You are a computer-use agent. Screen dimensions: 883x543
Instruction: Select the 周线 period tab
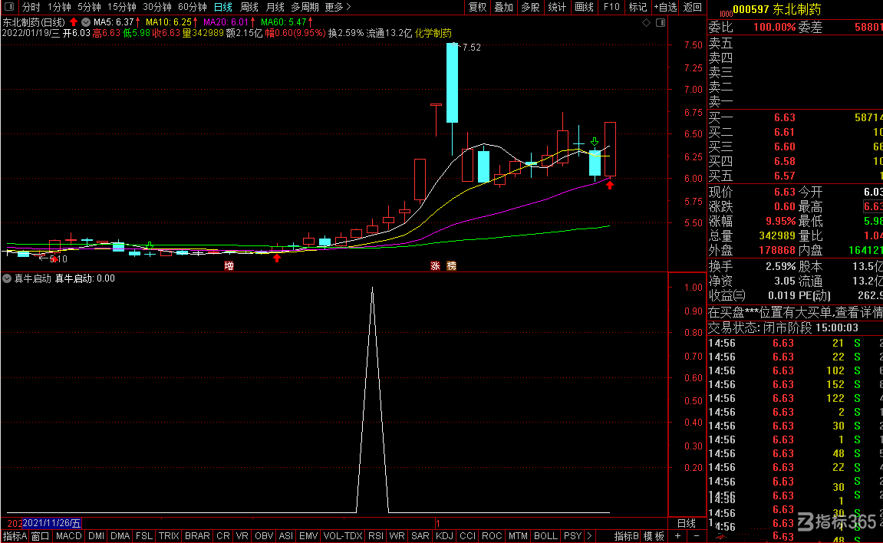tap(249, 7)
